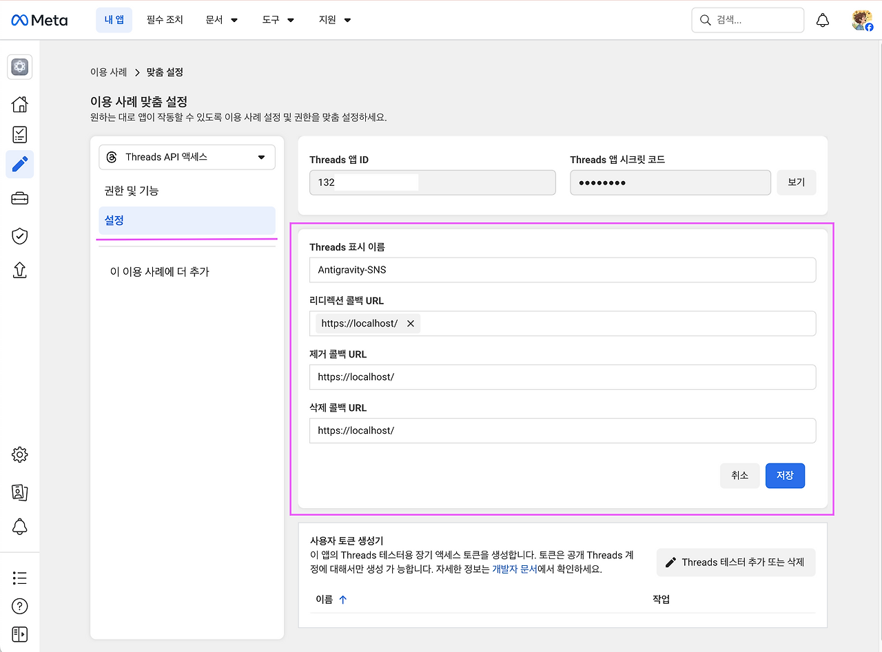
Task: Click the app gear icon atop sidebar
Action: [20, 67]
